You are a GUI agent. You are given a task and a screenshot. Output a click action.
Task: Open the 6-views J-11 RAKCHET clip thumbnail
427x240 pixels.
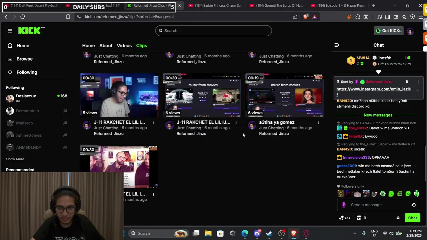[x=202, y=96]
